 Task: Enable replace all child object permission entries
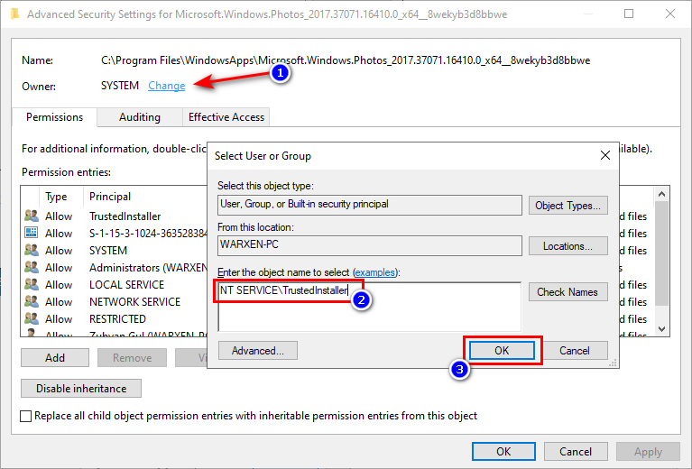click(x=26, y=417)
